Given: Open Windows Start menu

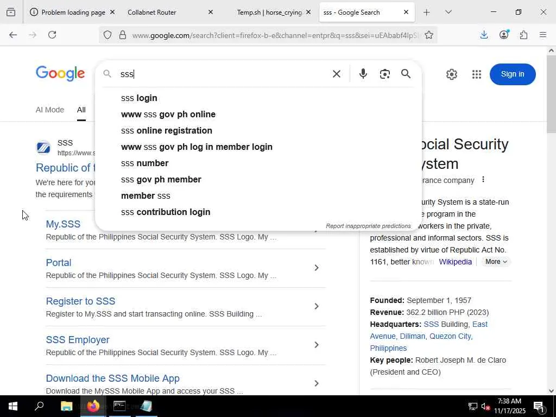Looking at the screenshot, I should point(13,406).
